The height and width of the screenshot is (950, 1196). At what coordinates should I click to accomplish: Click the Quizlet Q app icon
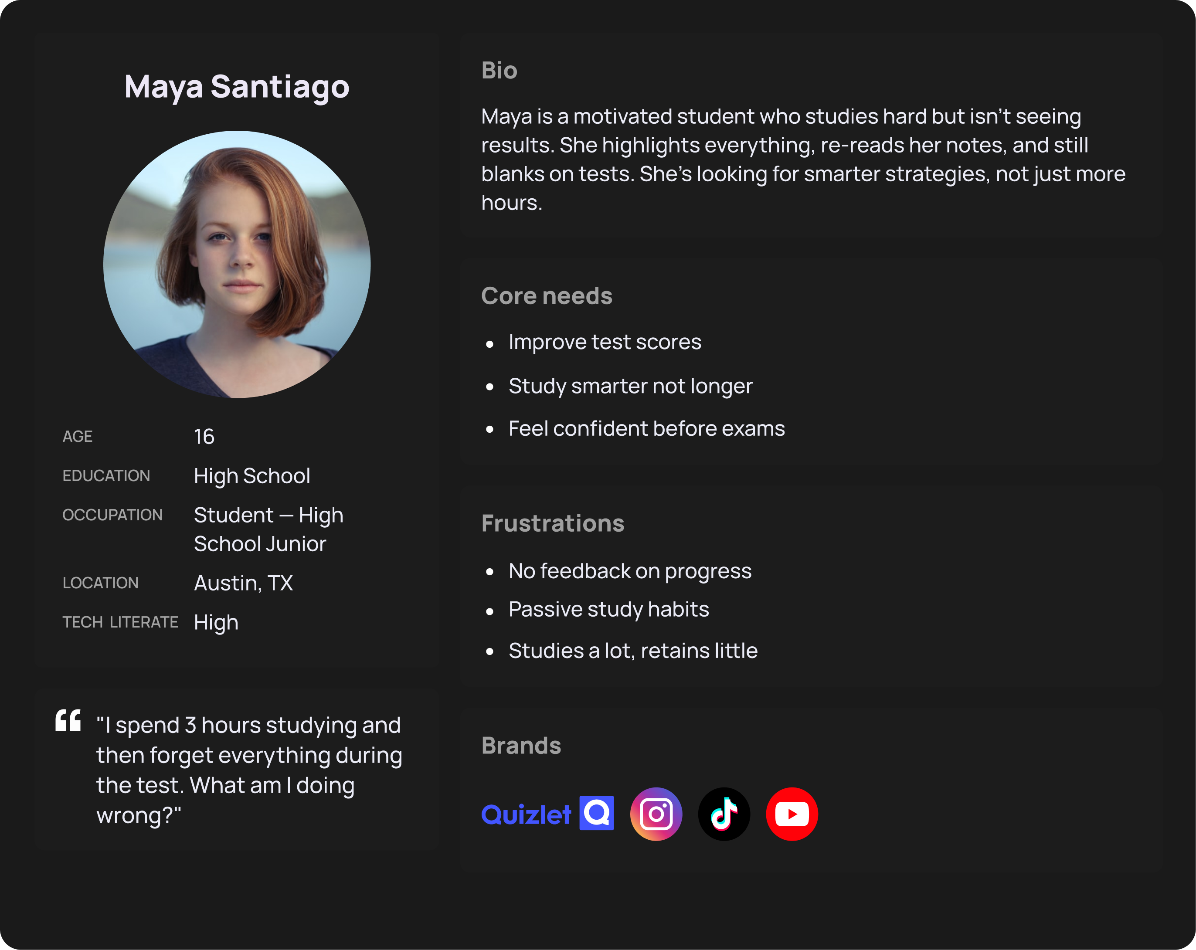pos(596,813)
